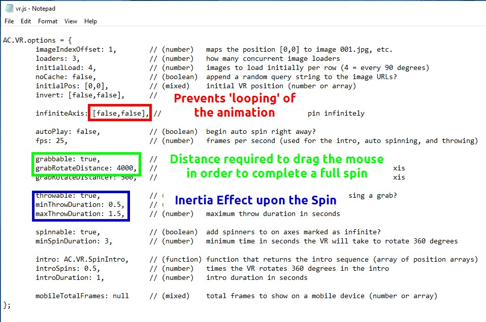Click the Notepad icon in title bar
The image size is (486, 322).
[9, 9]
